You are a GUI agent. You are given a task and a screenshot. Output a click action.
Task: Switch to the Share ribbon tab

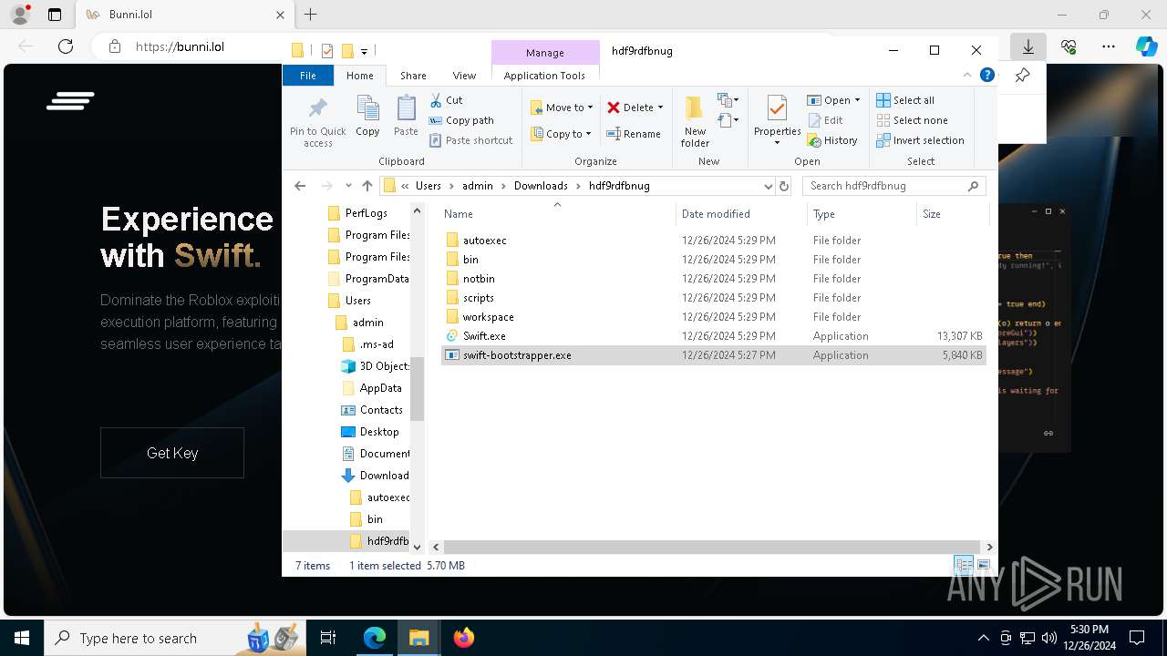[x=413, y=76]
